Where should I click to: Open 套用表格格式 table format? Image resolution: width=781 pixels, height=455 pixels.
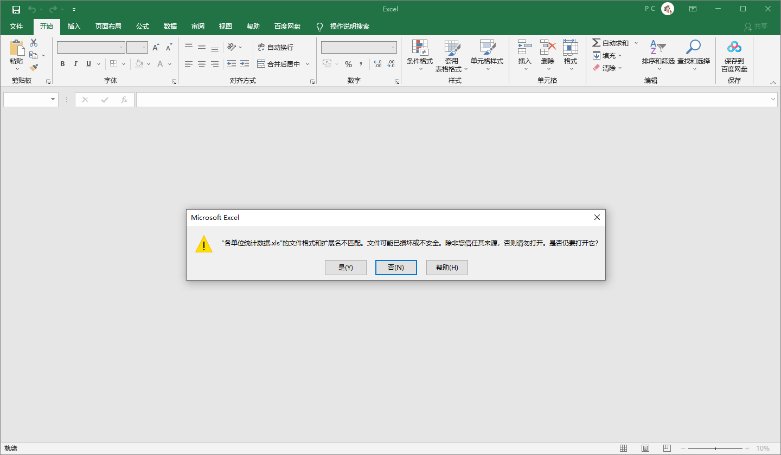point(451,55)
